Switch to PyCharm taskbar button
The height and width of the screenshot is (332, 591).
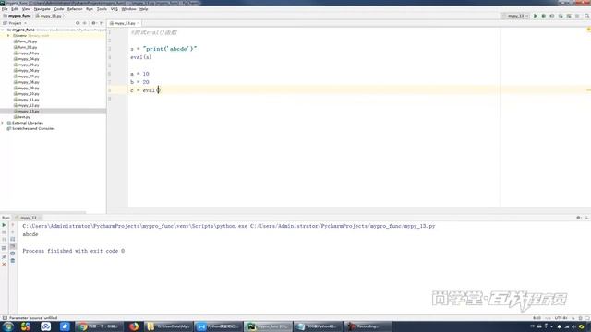[269, 326]
